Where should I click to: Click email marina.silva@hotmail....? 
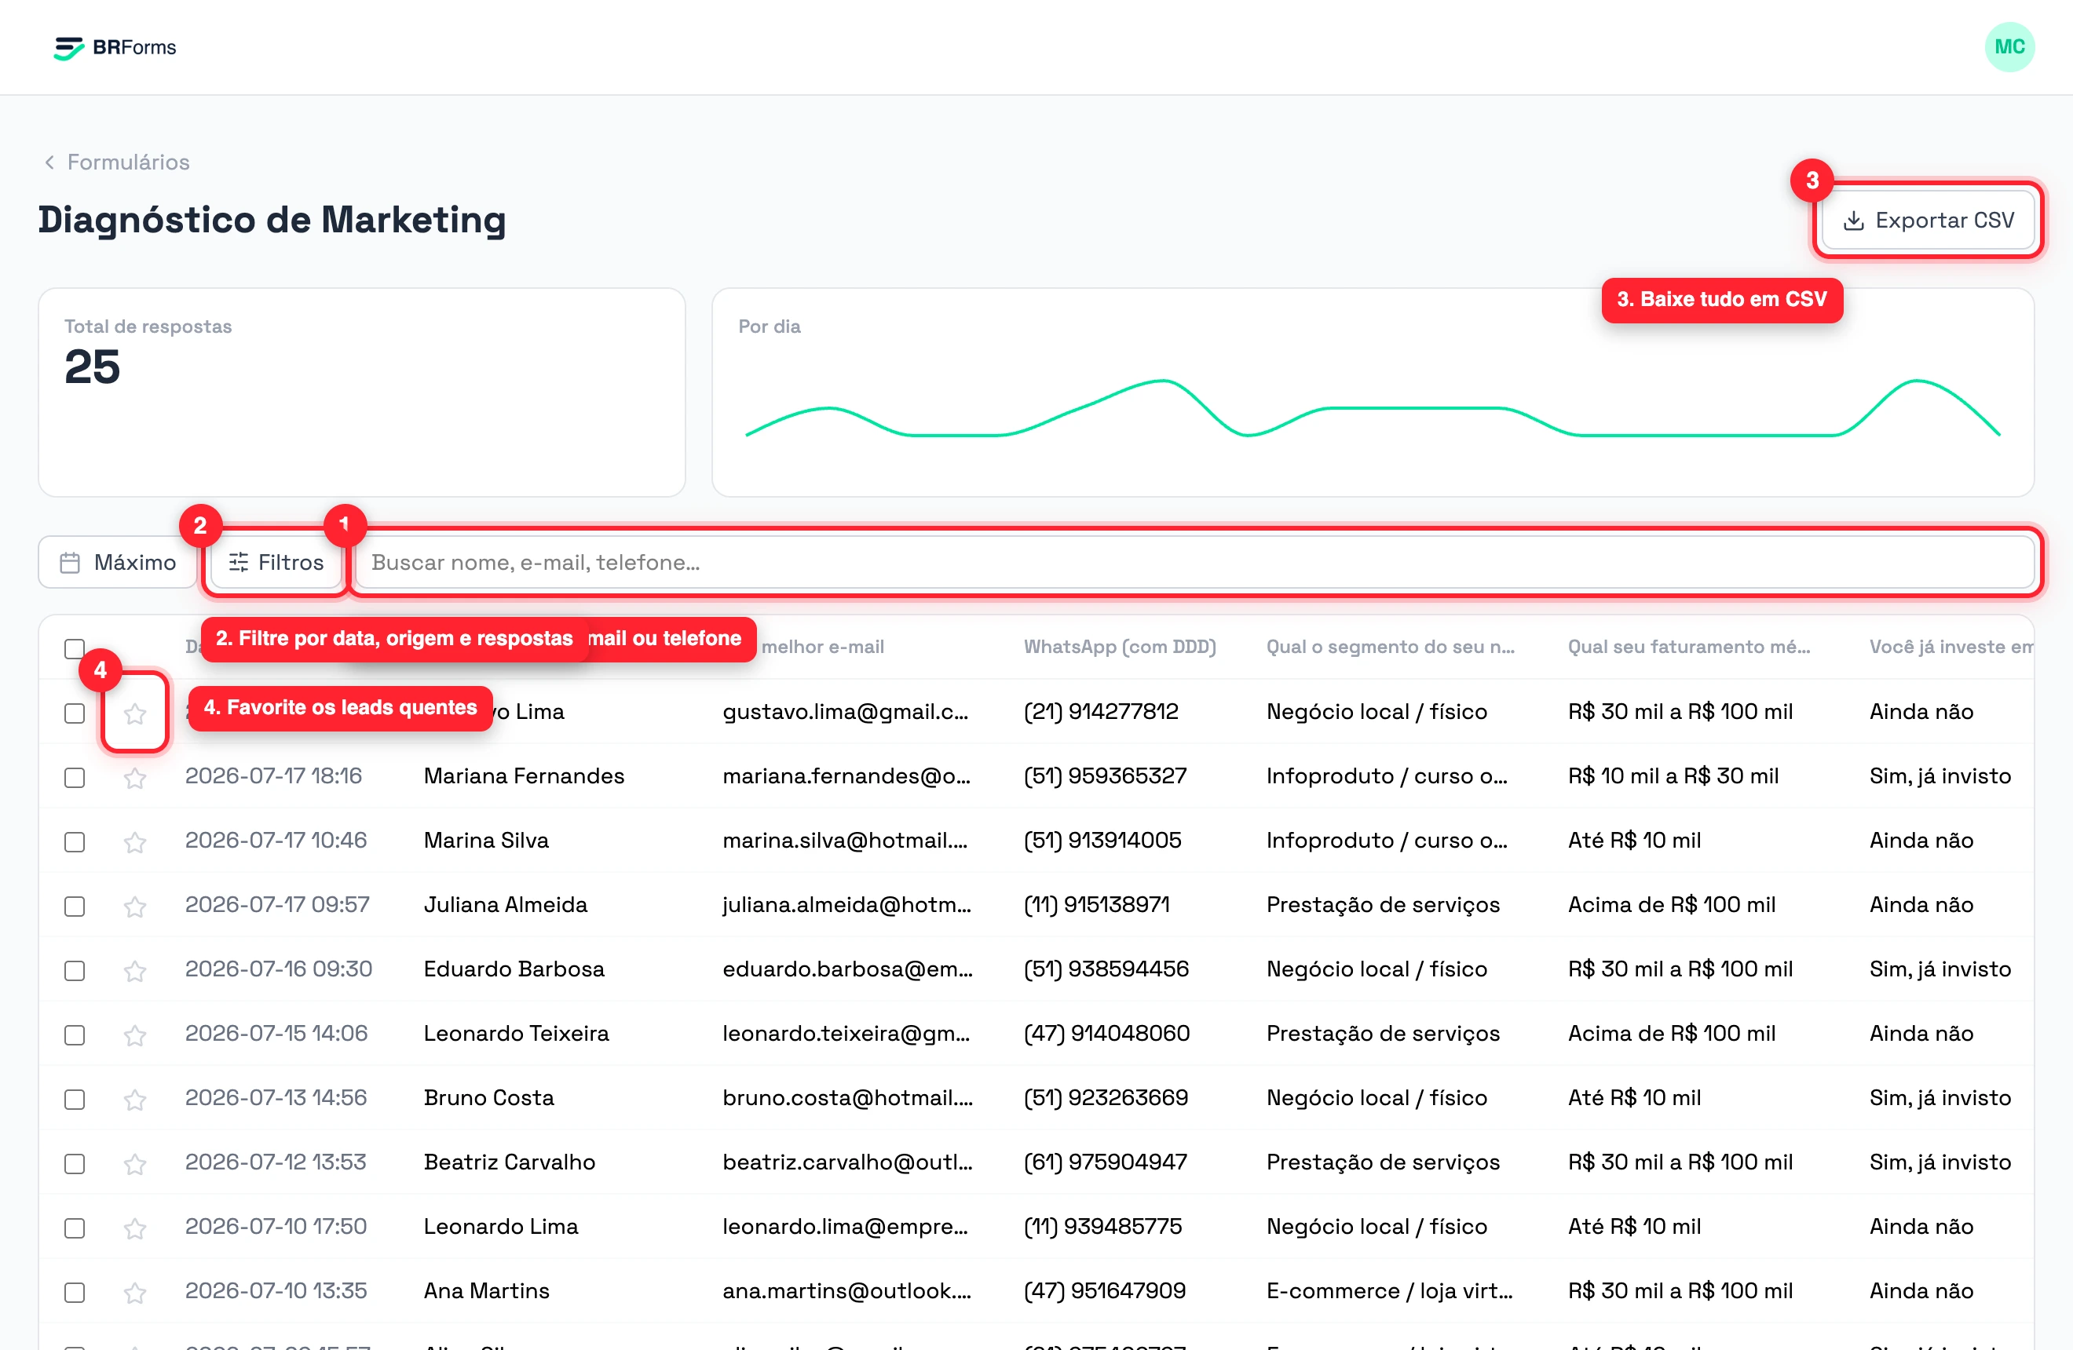[845, 840]
